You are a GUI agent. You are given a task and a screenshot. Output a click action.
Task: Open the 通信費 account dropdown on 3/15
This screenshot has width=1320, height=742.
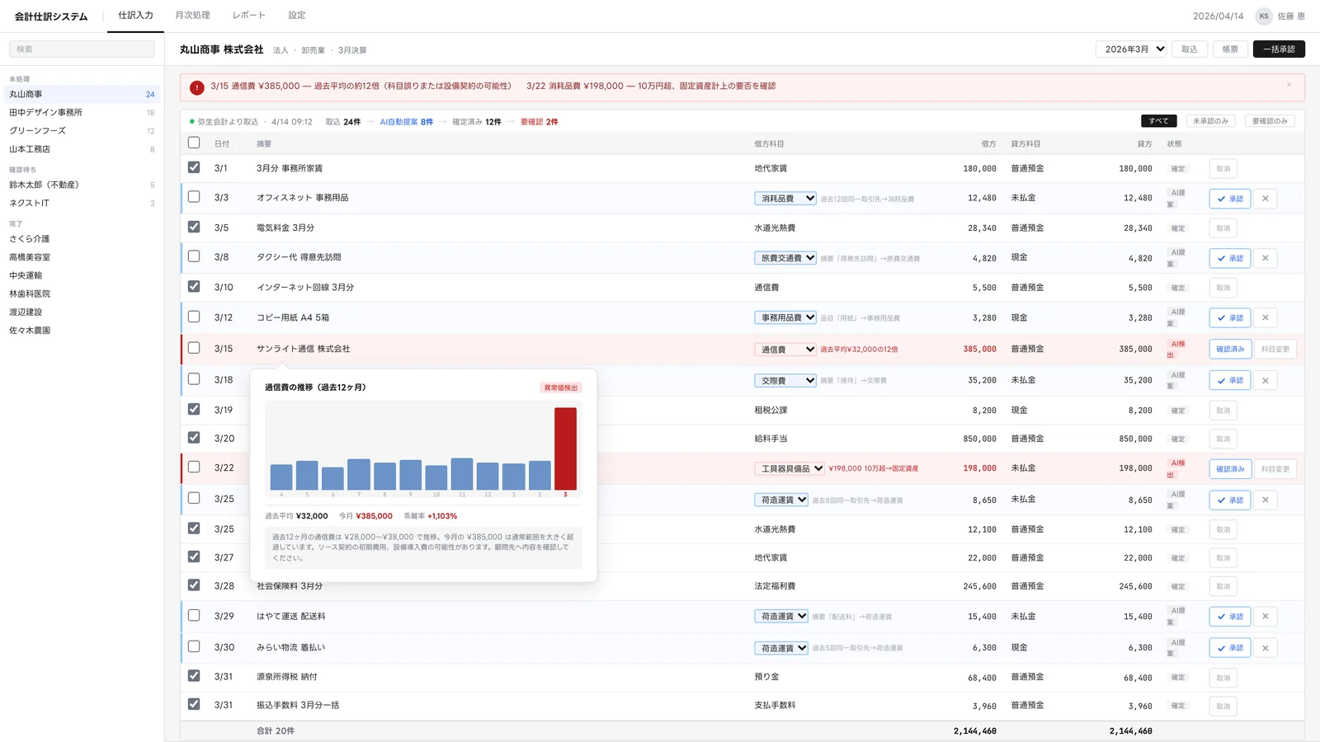[x=785, y=350]
